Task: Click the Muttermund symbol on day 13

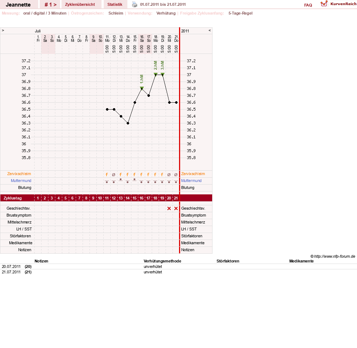Action: [x=121, y=180]
